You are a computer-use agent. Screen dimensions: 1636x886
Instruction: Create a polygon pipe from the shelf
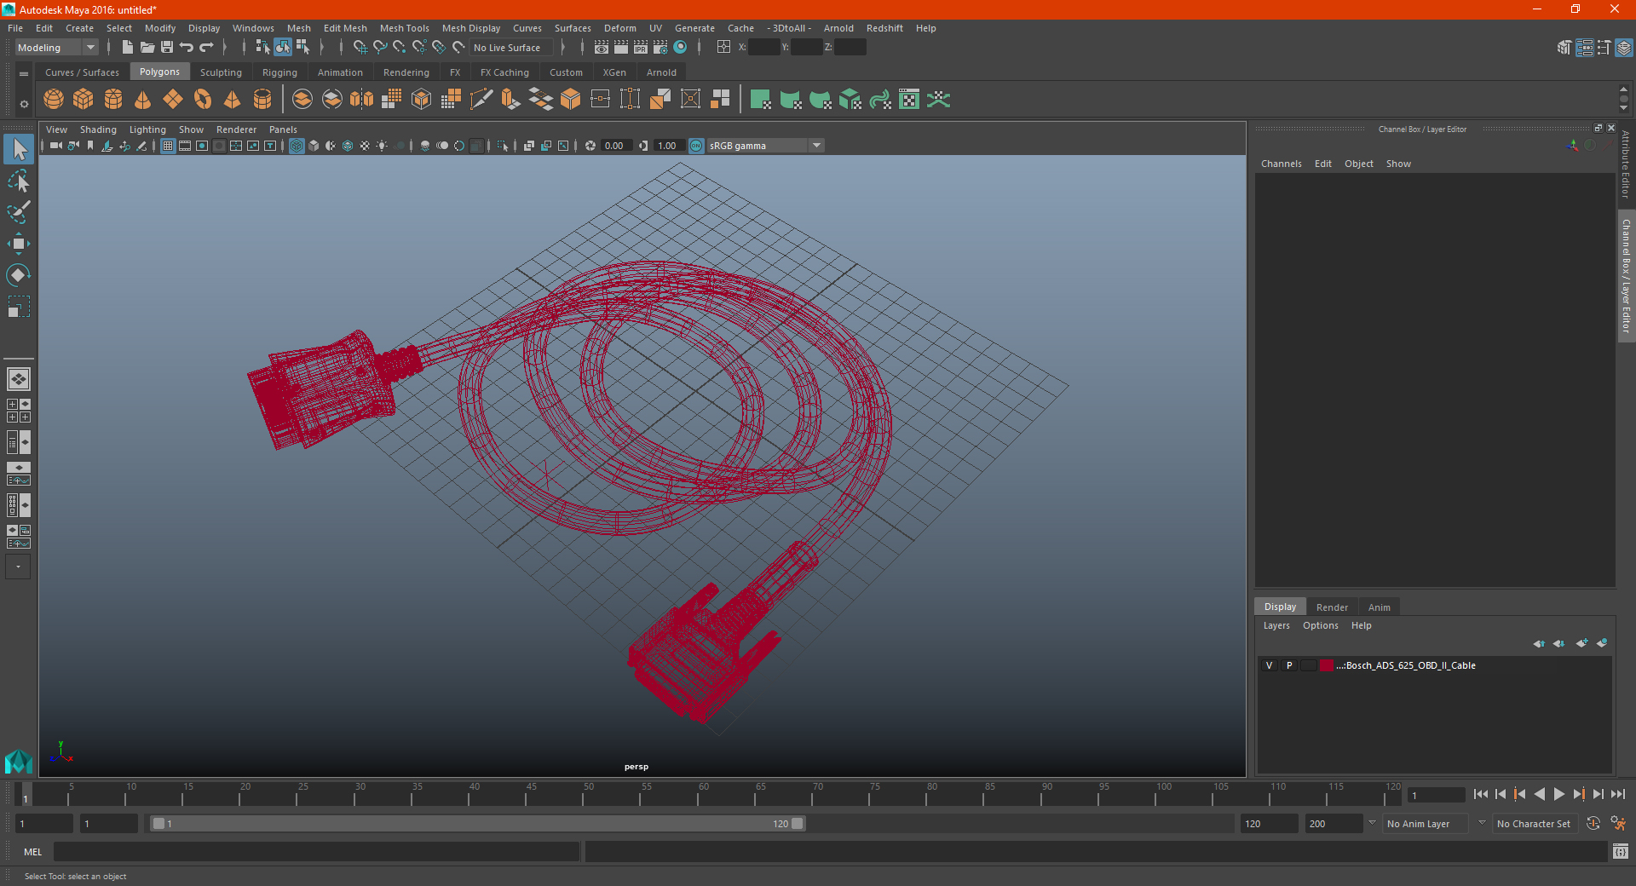(262, 100)
